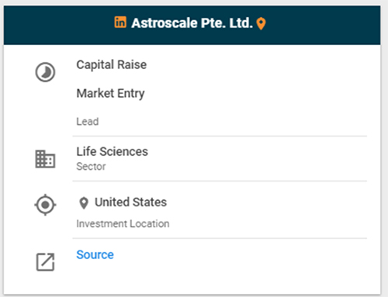Screen dimensions: 388x297
Task: Click the divider line above Source
Action: (220, 238)
